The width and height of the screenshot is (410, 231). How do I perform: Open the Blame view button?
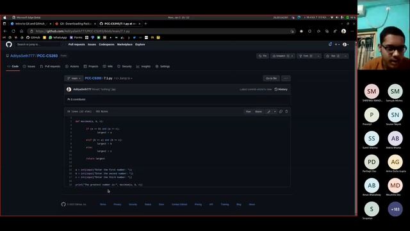pyautogui.click(x=258, y=112)
